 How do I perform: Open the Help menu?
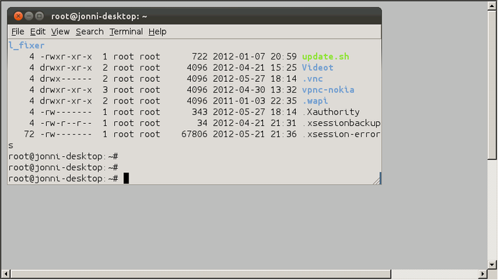click(157, 31)
